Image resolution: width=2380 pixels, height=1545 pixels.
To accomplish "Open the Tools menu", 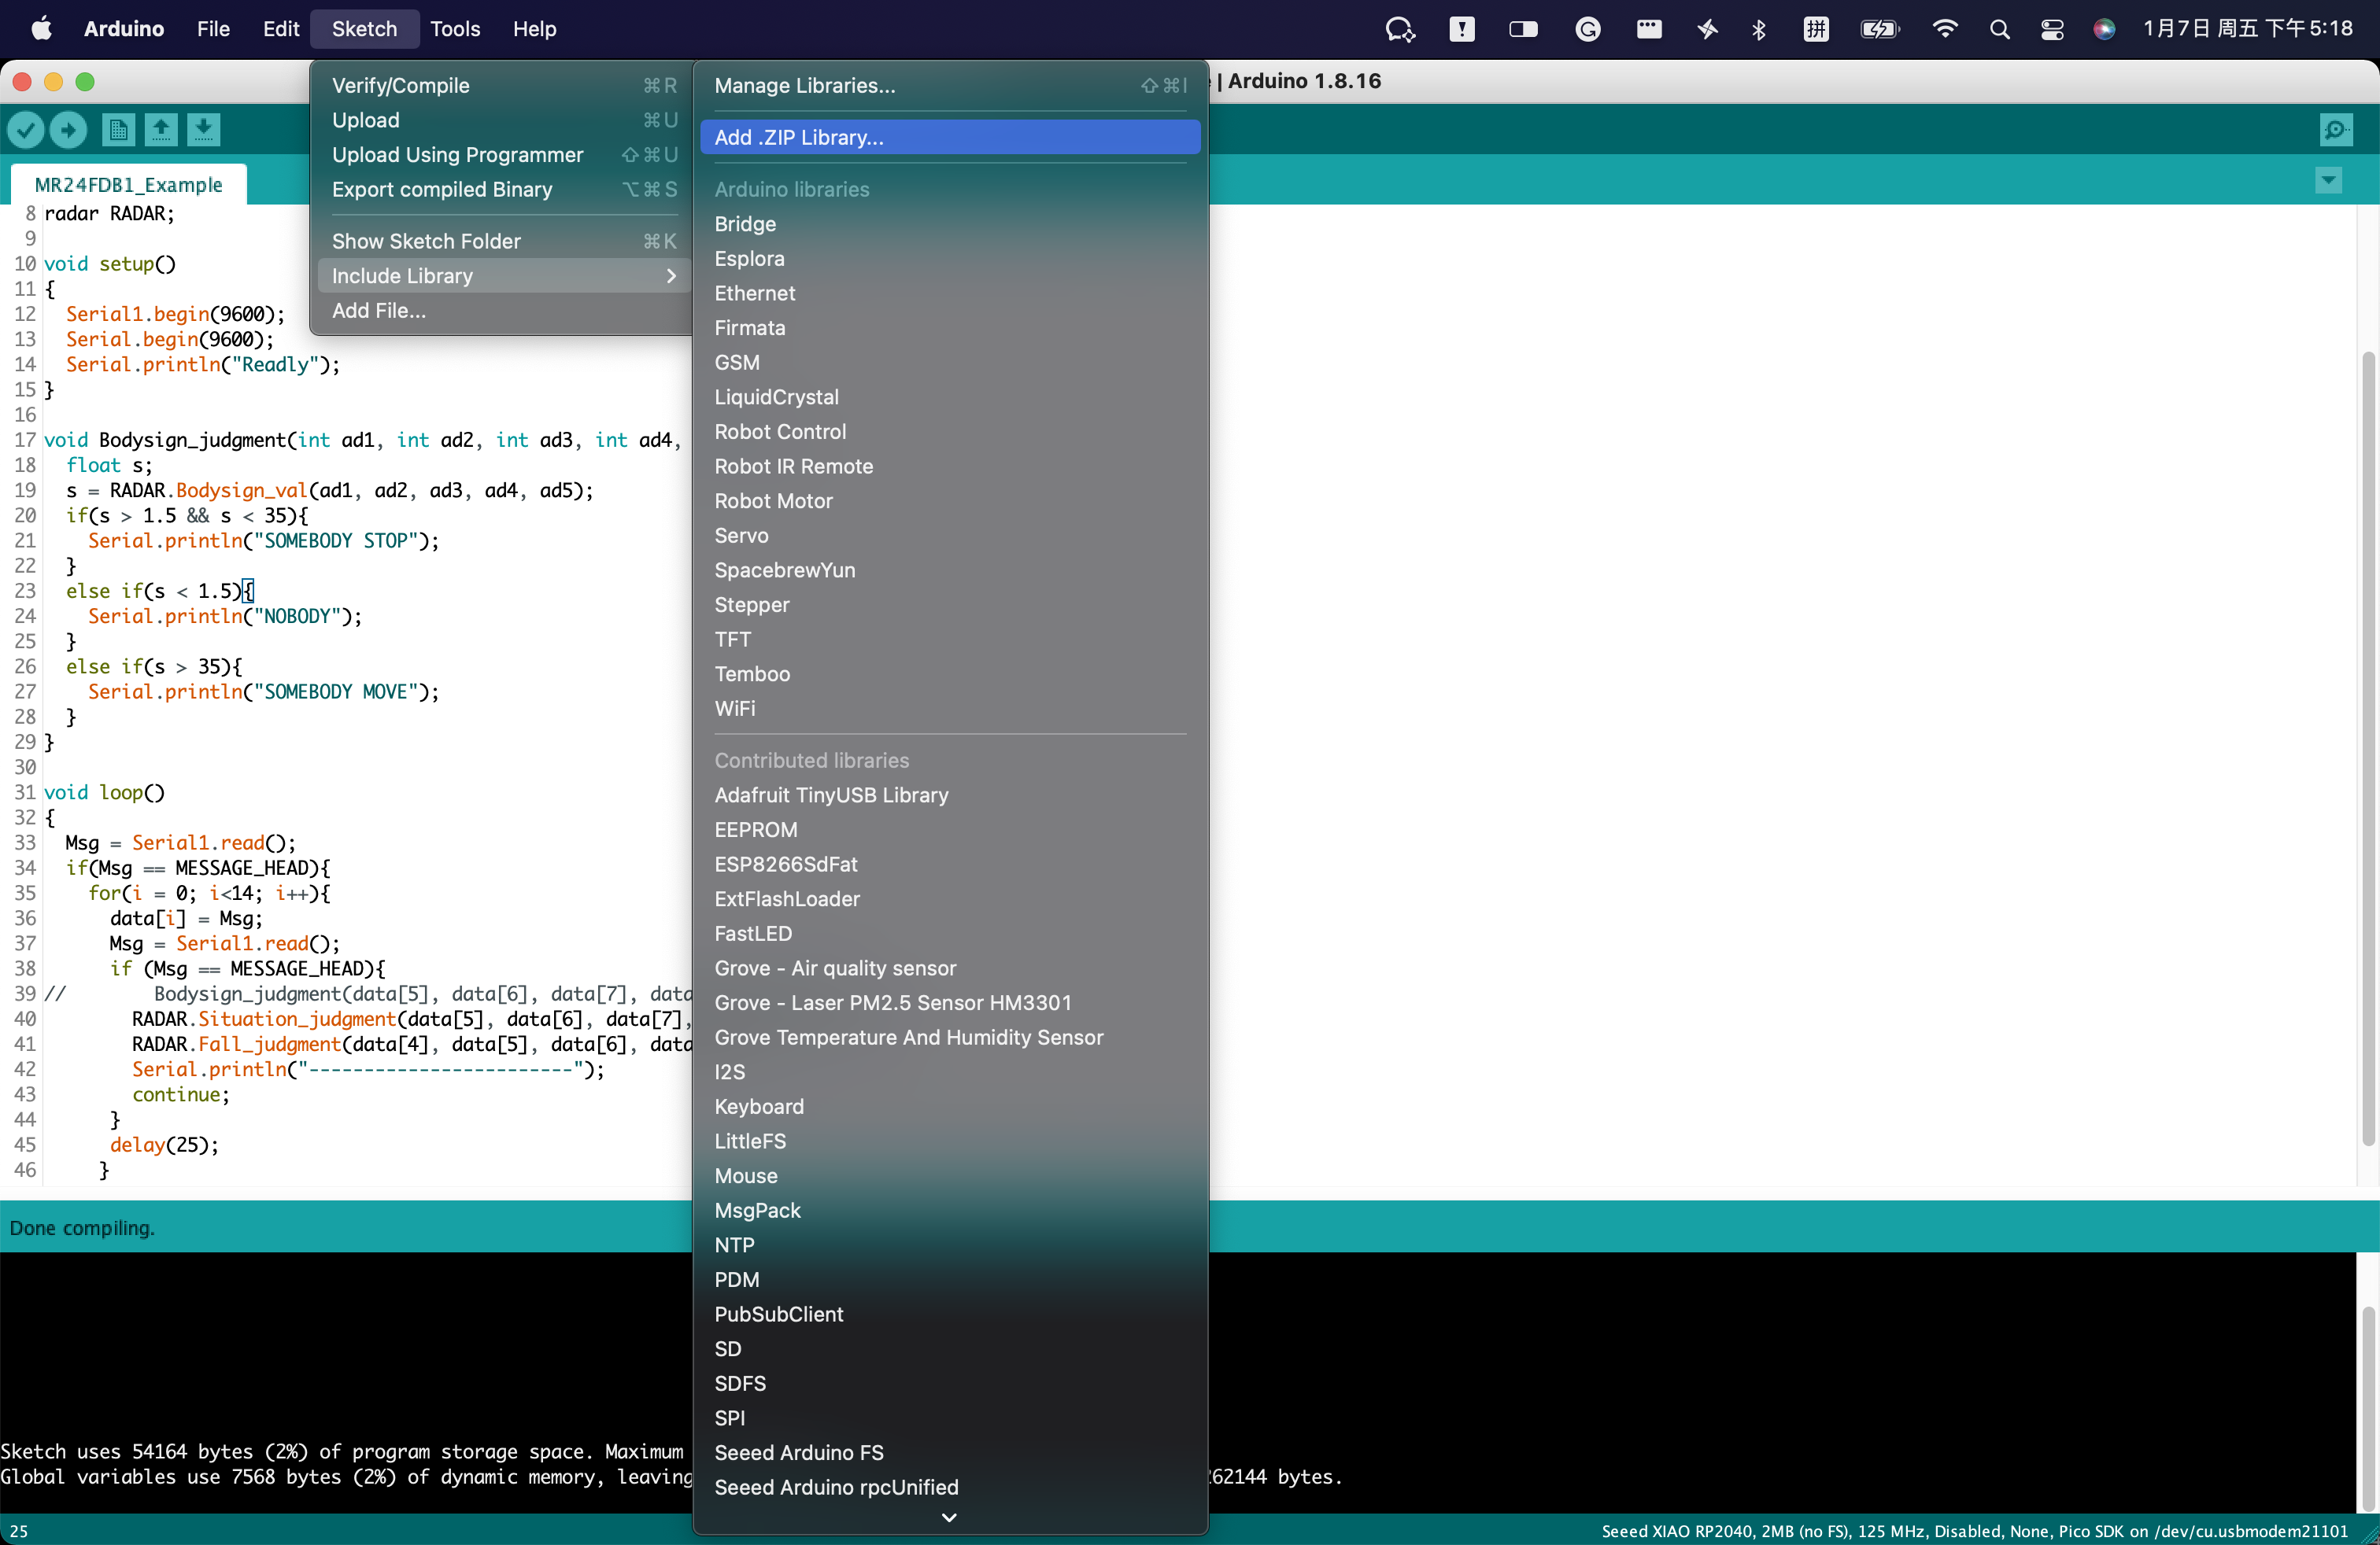I will coord(455,29).
